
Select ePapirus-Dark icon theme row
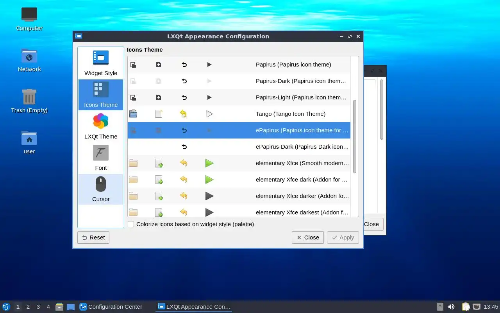pyautogui.click(x=239, y=147)
